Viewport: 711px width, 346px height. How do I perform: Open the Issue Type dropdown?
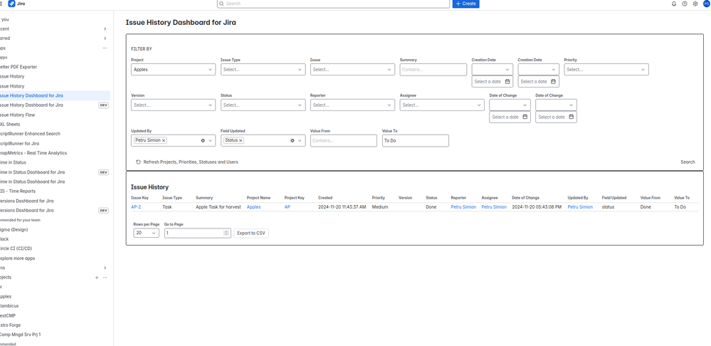[x=263, y=69]
